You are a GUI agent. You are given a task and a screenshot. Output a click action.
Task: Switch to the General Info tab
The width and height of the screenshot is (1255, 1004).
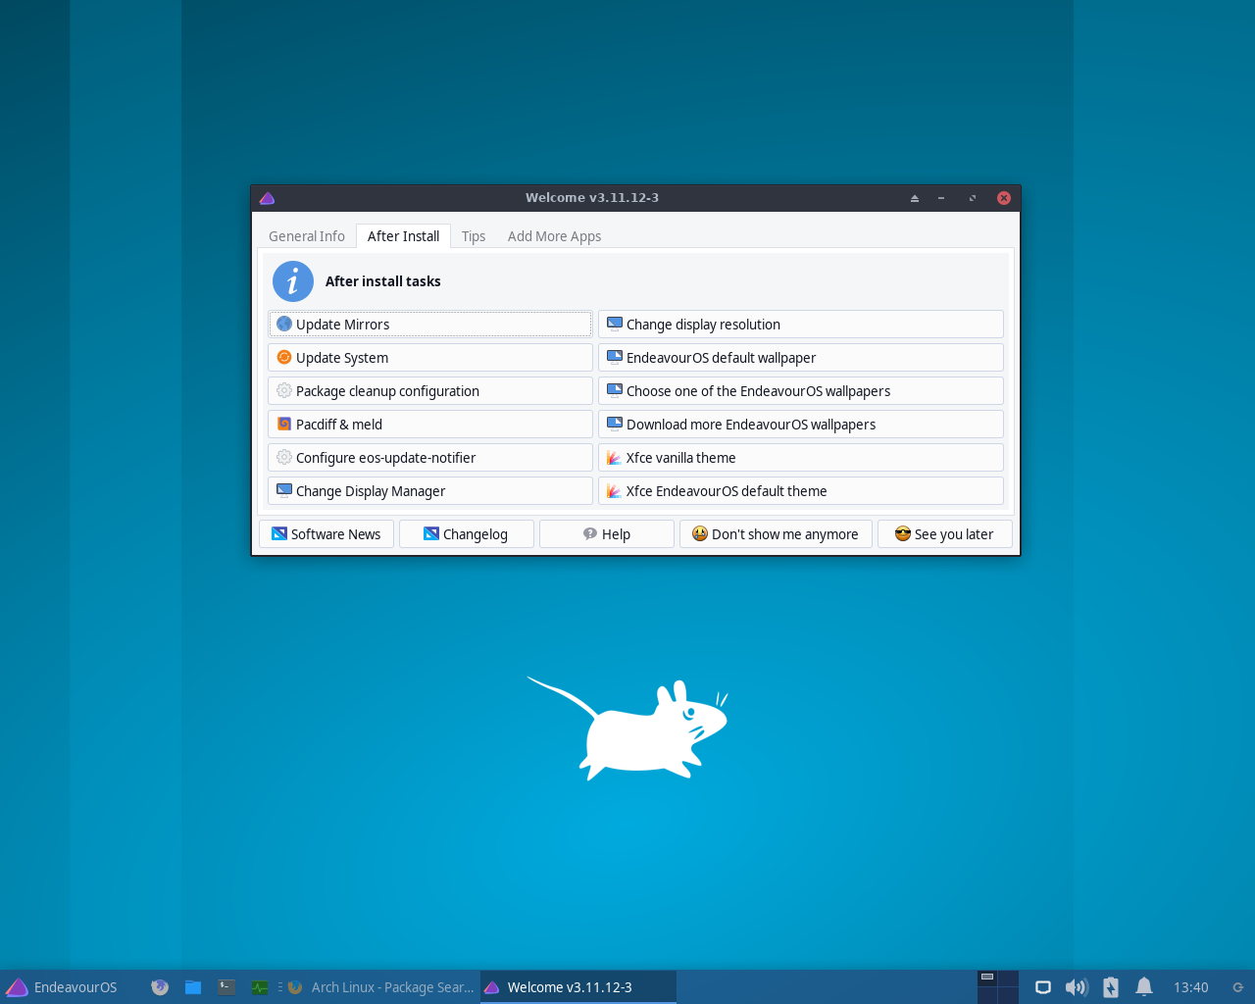[x=306, y=236]
